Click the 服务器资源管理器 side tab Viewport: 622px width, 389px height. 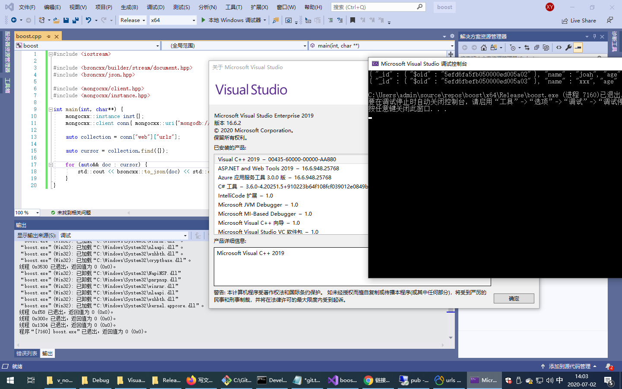tap(7, 52)
